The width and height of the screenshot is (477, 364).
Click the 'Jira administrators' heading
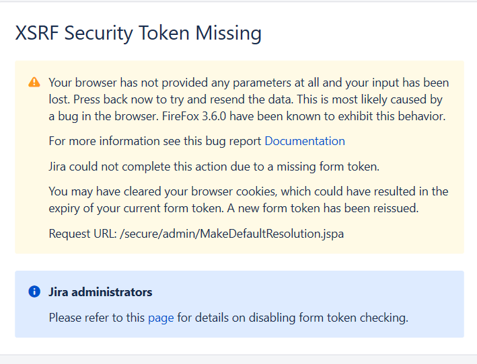(x=100, y=292)
